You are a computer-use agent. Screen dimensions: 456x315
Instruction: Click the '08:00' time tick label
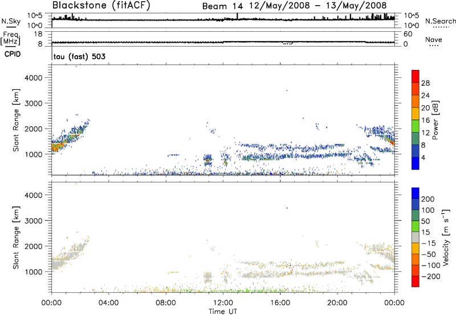166,303
